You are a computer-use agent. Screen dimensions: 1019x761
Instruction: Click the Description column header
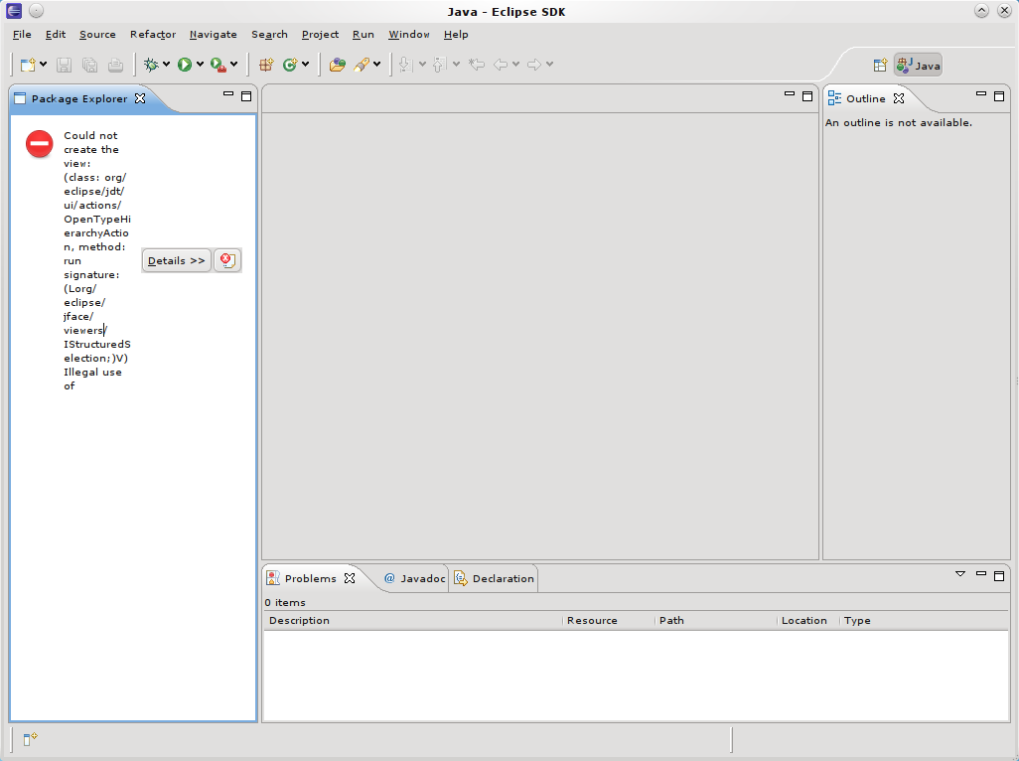[299, 621]
